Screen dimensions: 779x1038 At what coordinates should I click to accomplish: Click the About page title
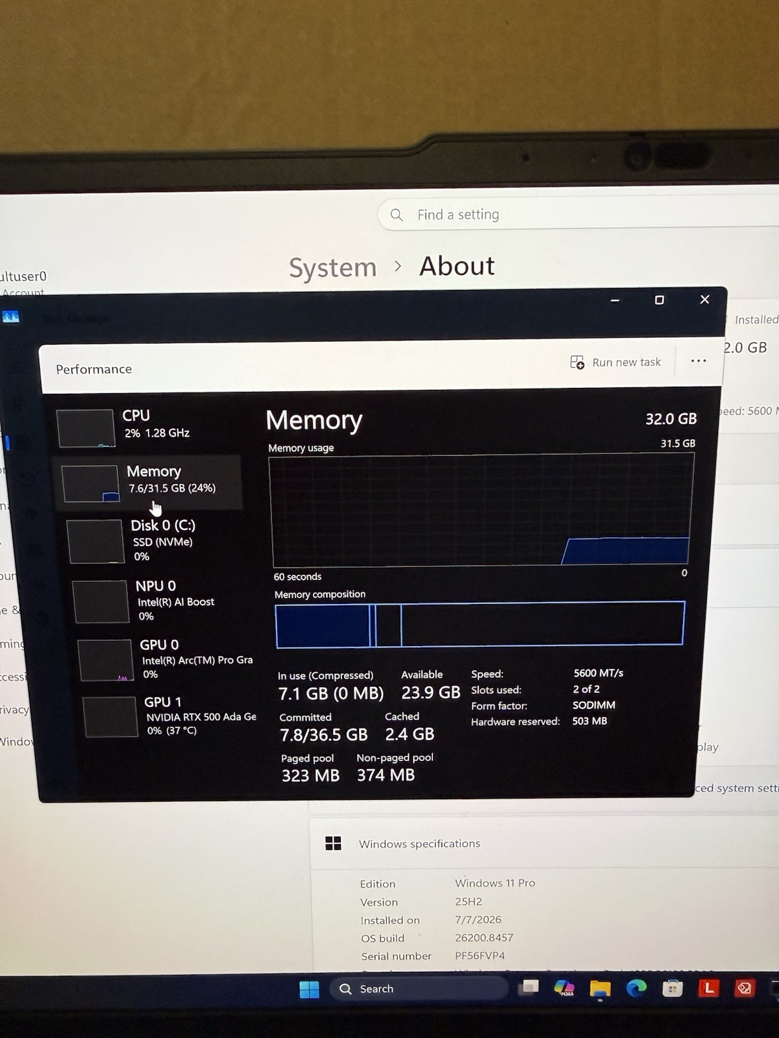(x=457, y=266)
